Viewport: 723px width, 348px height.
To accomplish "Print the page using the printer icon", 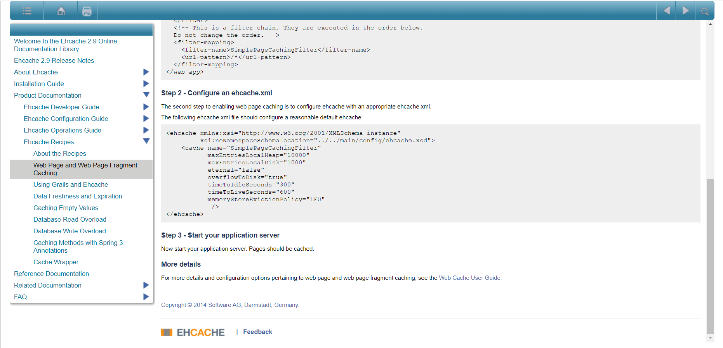I will (x=87, y=11).
